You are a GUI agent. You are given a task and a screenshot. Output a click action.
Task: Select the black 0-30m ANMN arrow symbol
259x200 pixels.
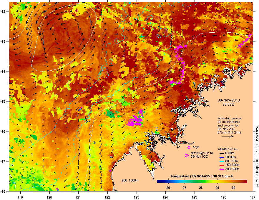click(x=221, y=153)
